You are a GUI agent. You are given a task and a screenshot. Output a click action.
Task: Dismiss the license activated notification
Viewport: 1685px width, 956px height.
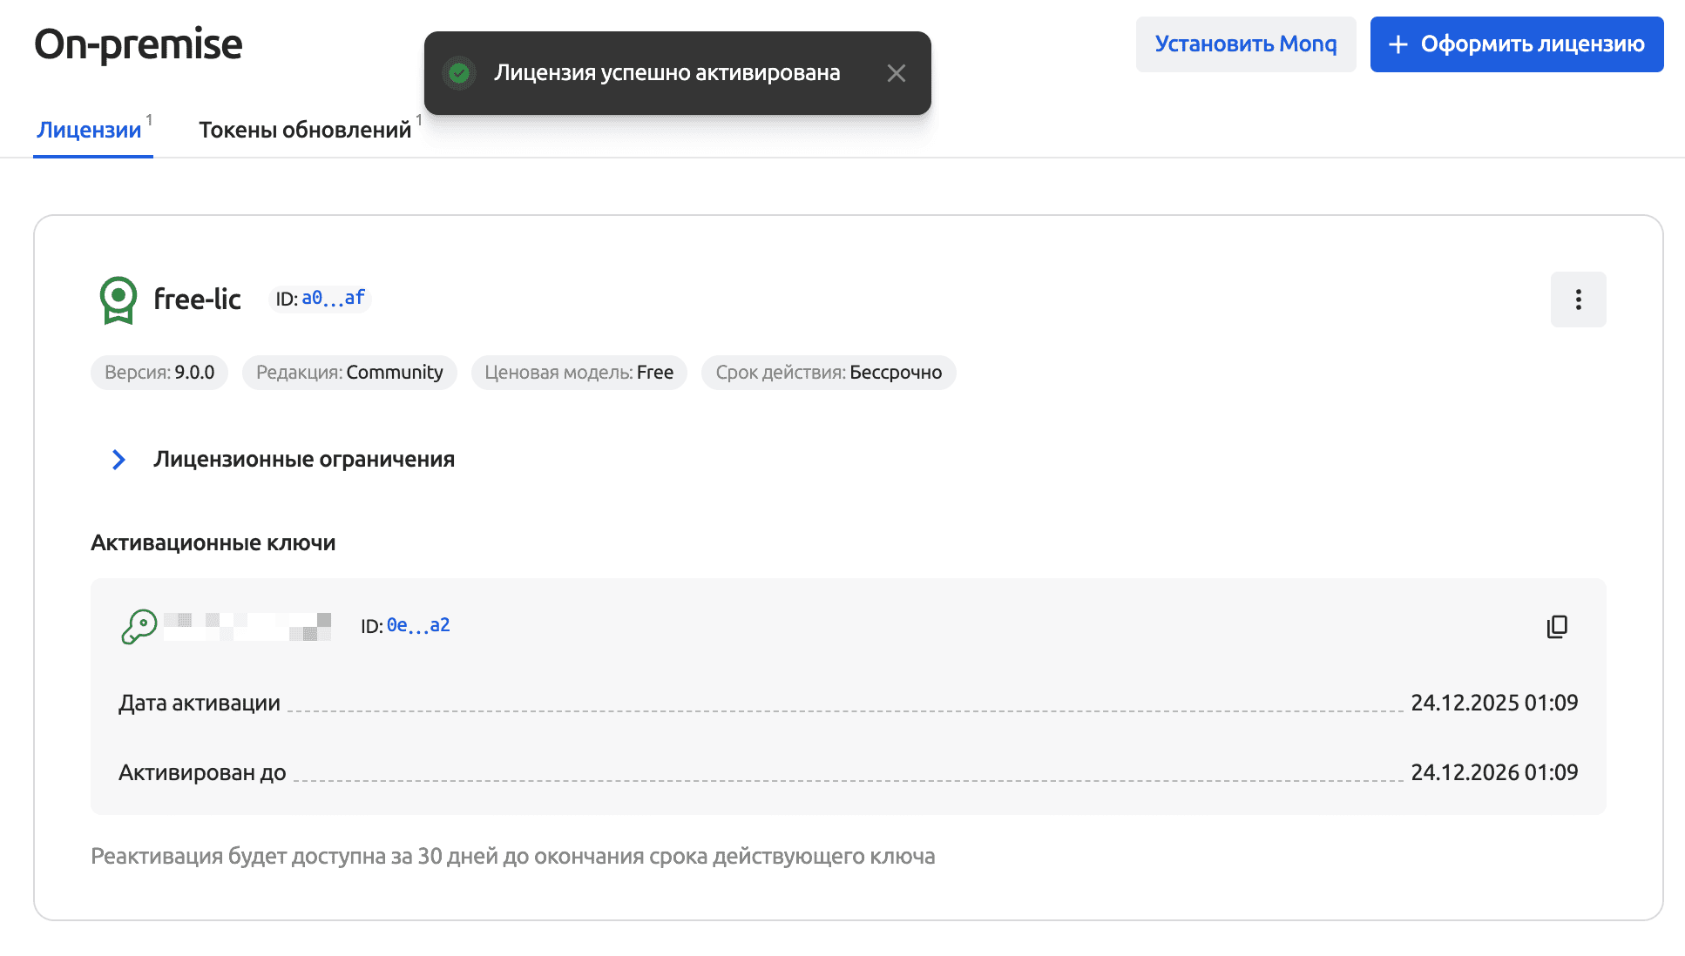coord(896,73)
